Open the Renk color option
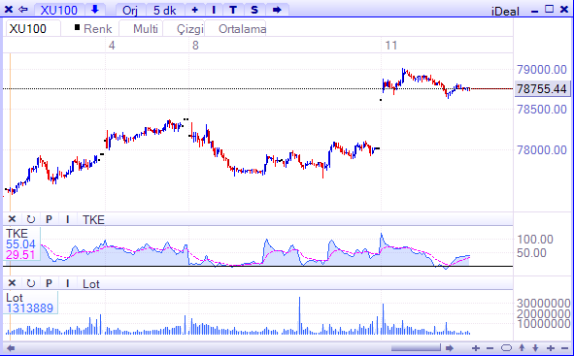Viewport: 574px width, 356px height. [93, 28]
